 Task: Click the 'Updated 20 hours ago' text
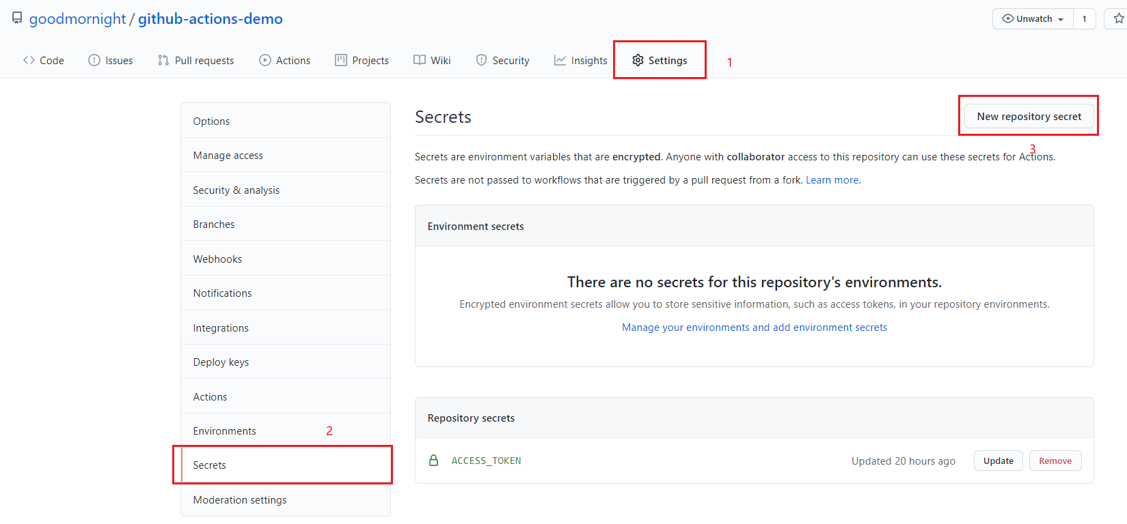(903, 461)
